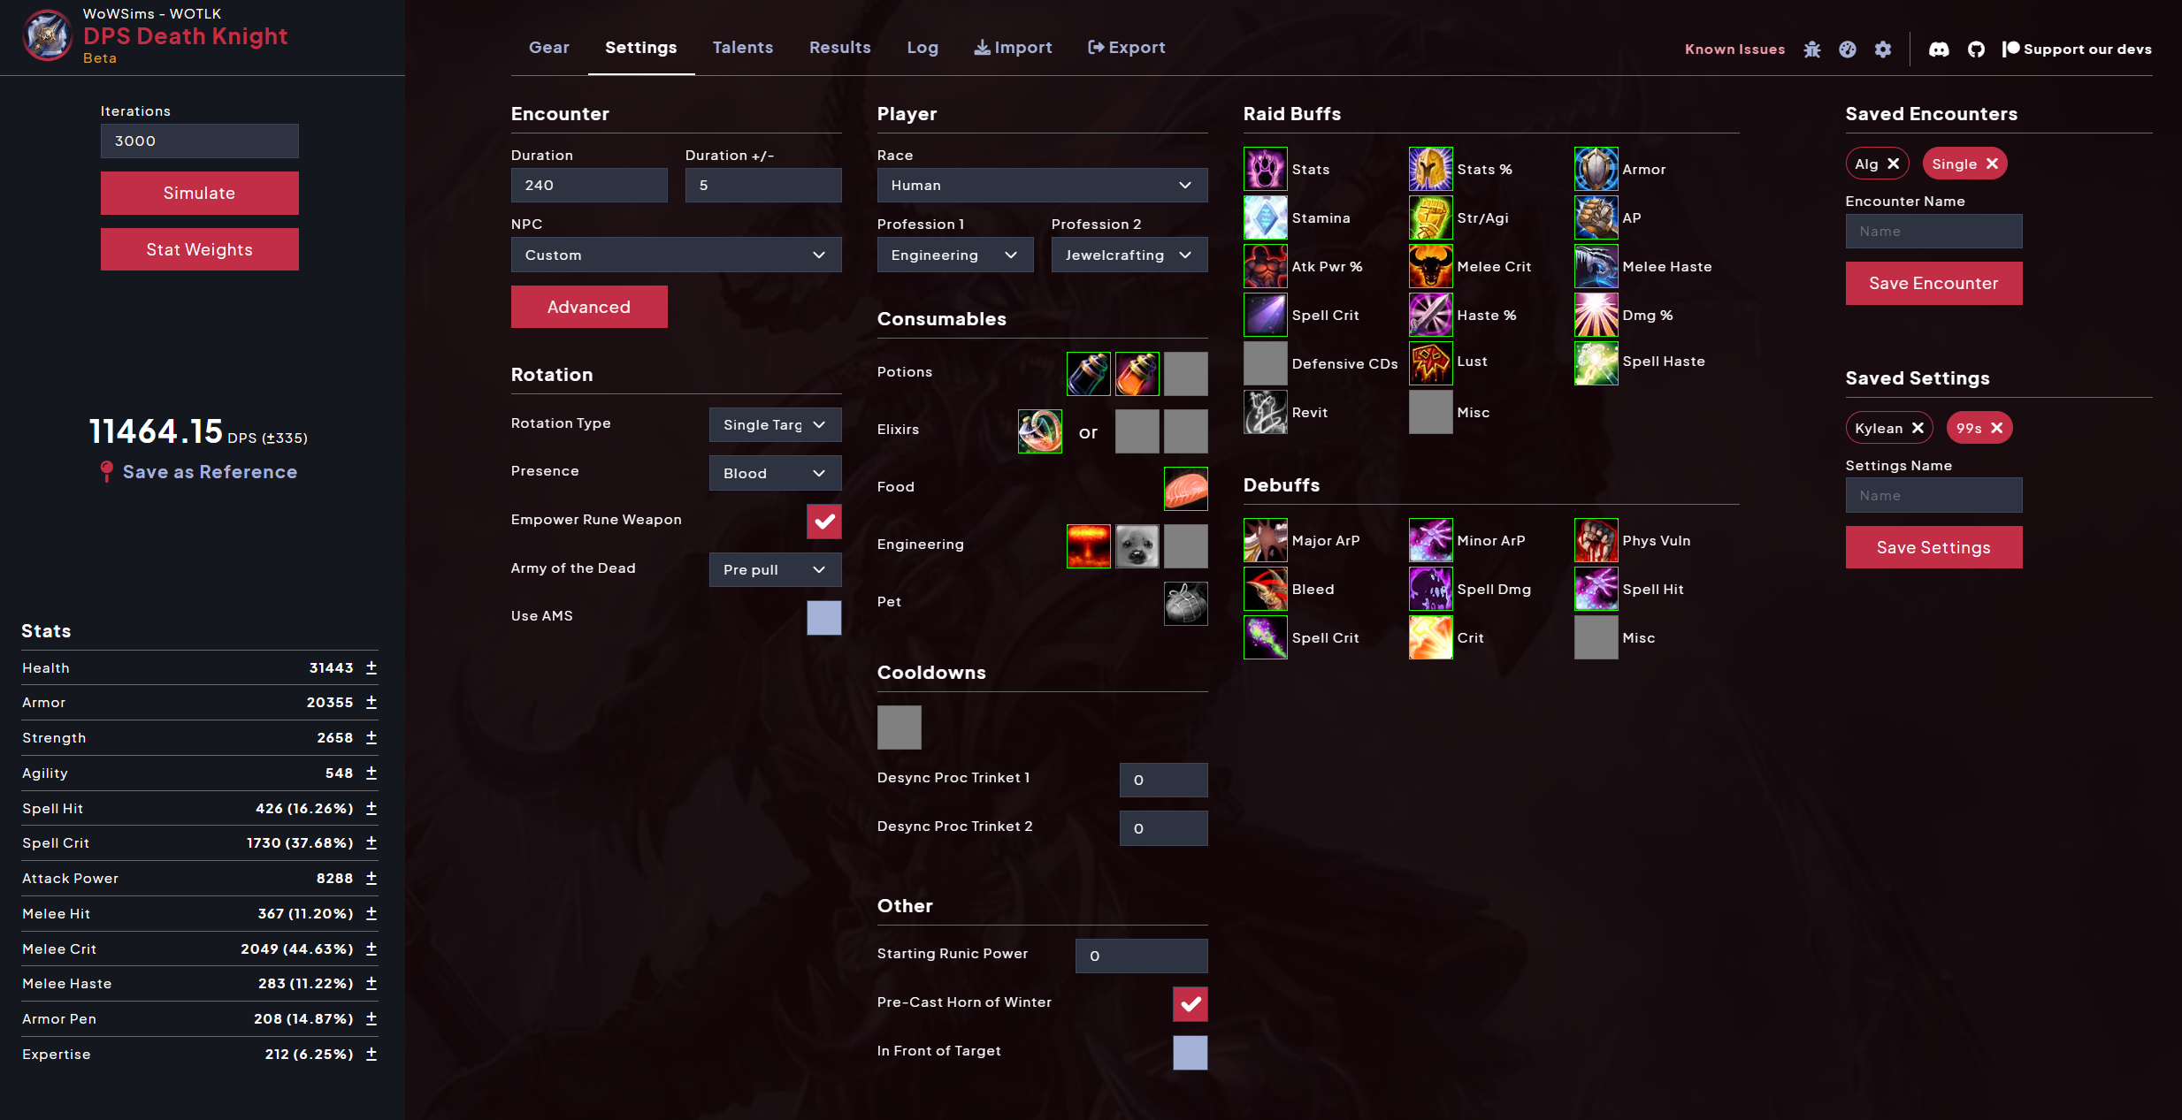Change the Army of the Dead dropdown
Image resolution: width=2182 pixels, height=1120 pixels.
click(775, 569)
